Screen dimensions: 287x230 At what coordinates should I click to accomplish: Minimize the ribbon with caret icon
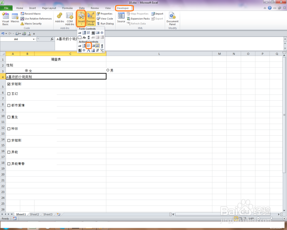point(265,8)
